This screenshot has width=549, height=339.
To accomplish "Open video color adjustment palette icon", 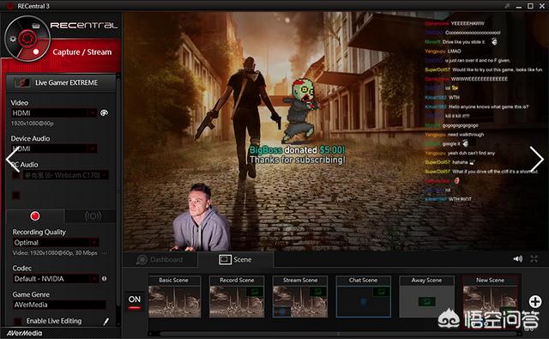I will 105,112.
